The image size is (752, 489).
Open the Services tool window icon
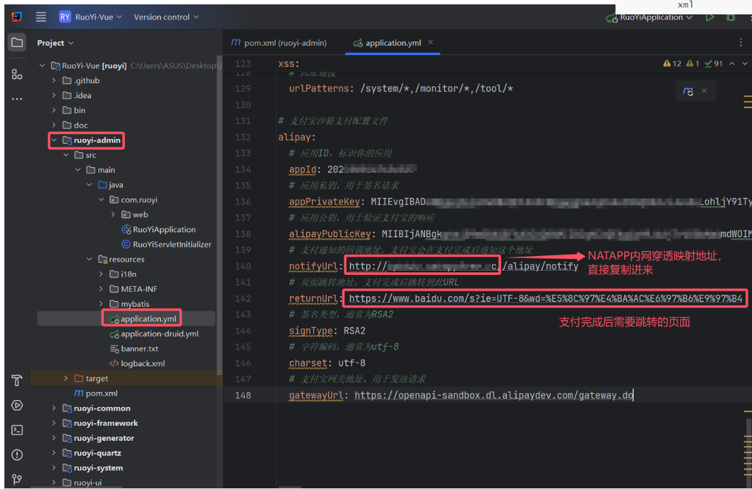coord(17,405)
